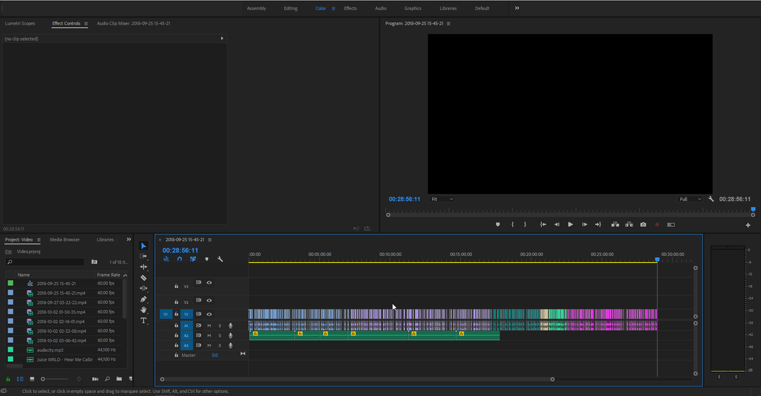Toggle the lock on track V3
The height and width of the screenshot is (396, 761).
pyautogui.click(x=176, y=286)
